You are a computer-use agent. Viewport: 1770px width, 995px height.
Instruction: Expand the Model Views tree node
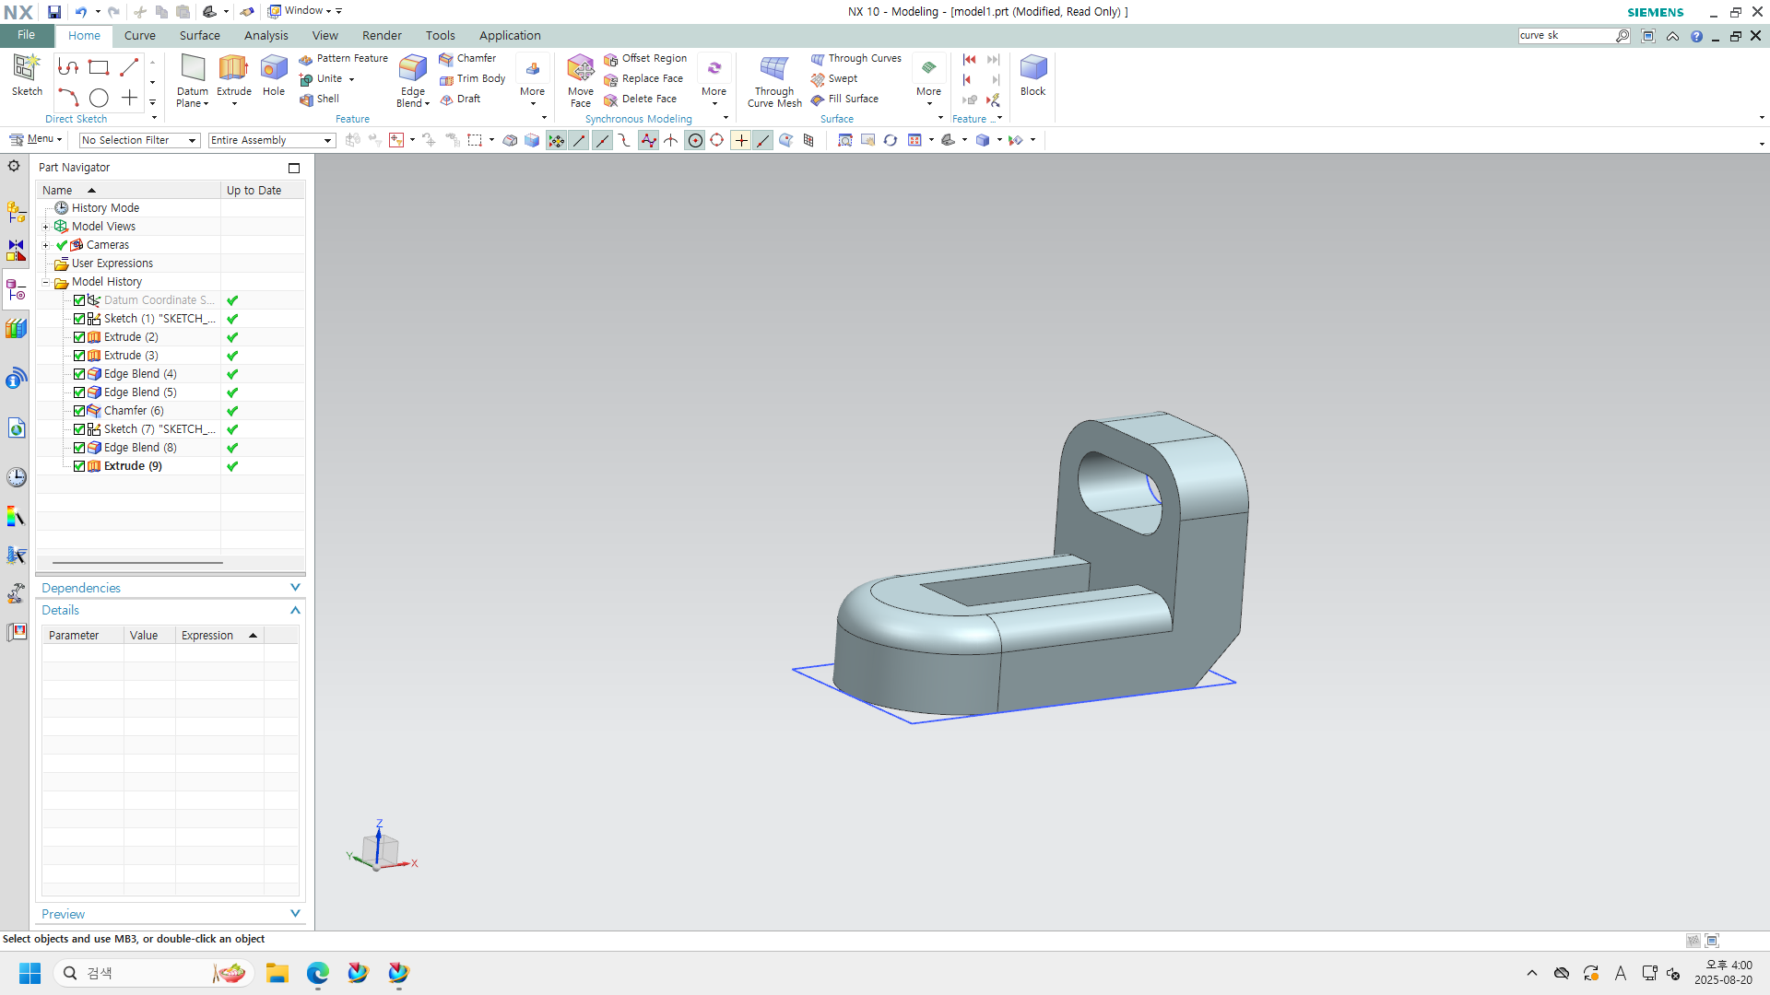(x=45, y=227)
